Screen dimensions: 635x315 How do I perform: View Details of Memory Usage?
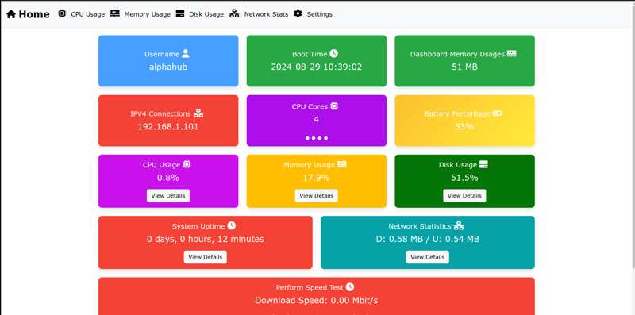click(316, 195)
